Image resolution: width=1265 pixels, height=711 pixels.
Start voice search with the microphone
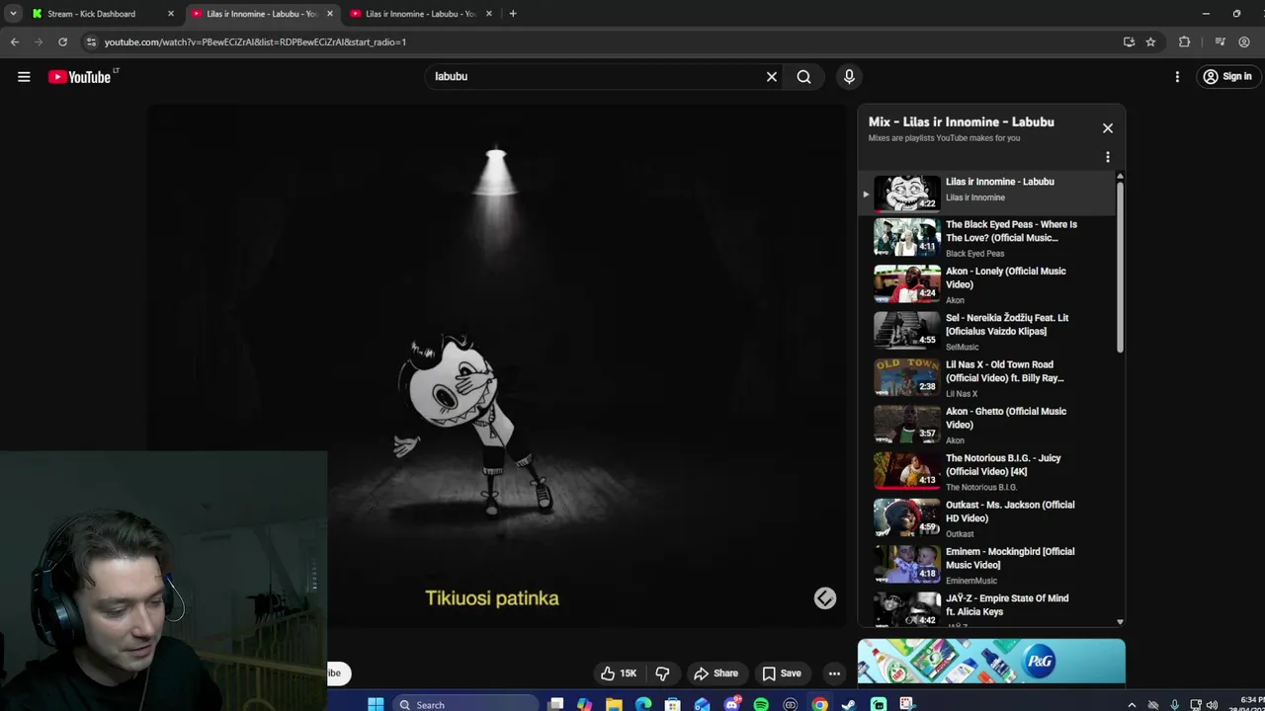(849, 76)
